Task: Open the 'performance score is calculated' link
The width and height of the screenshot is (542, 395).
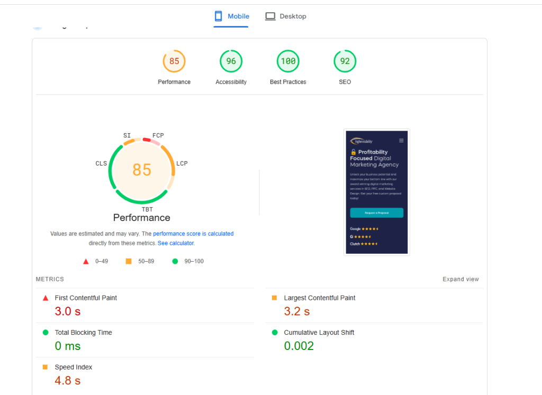Action: point(193,234)
